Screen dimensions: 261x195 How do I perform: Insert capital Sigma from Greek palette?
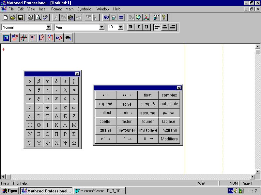coord(74,134)
